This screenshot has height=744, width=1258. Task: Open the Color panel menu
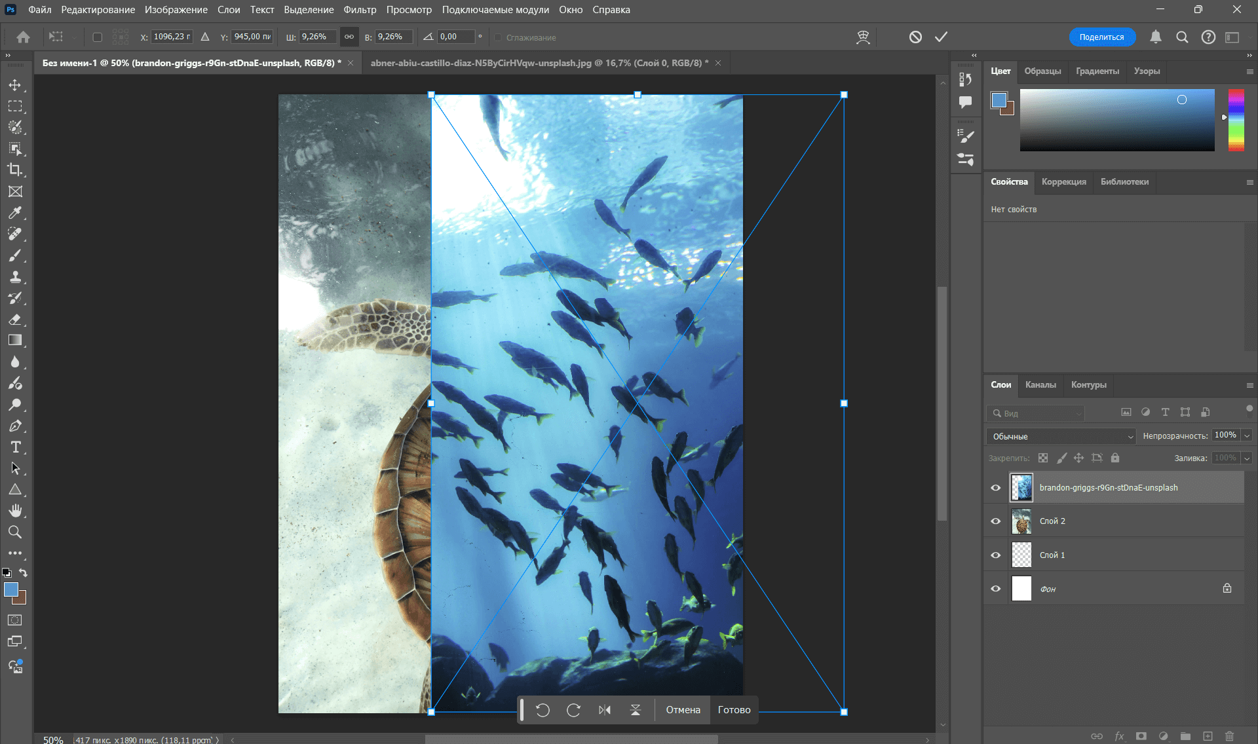[x=1249, y=71]
